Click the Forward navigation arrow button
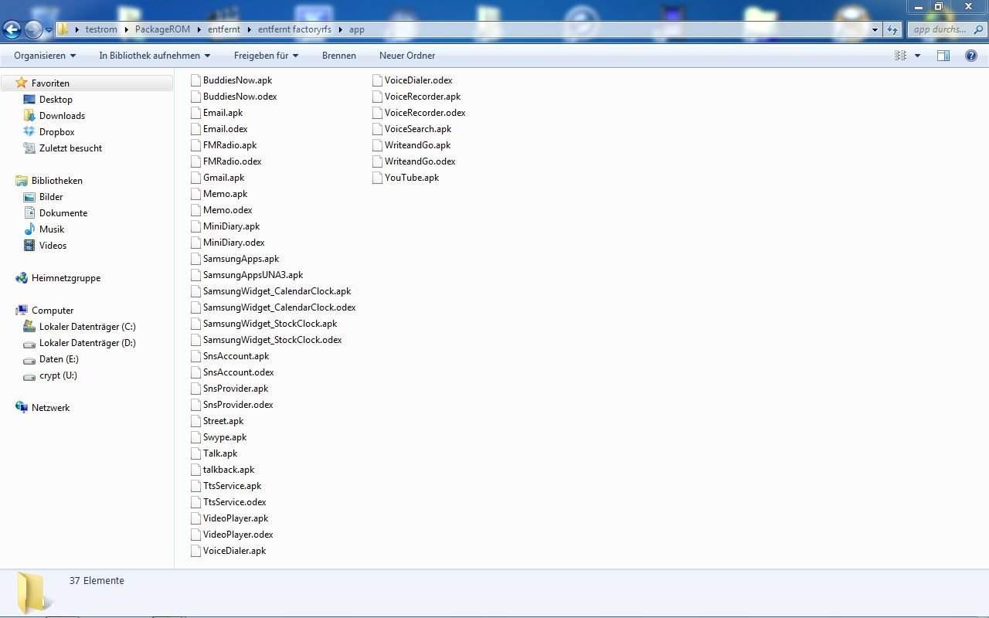The width and height of the screenshot is (989, 618). point(33,29)
